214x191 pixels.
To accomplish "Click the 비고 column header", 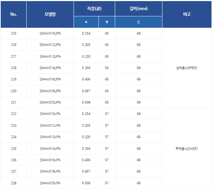I will click(187, 15).
